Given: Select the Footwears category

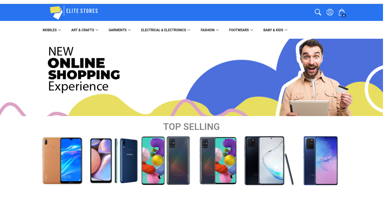Looking at the screenshot, I should (x=241, y=30).
